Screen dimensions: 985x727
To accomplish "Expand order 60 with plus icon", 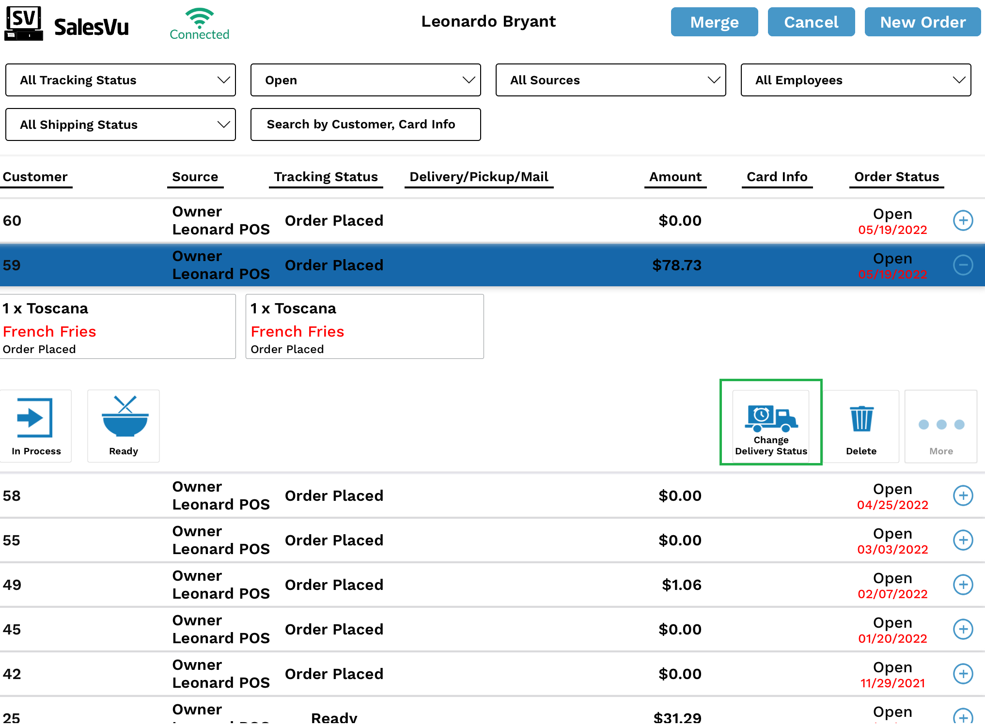I will 963,220.
